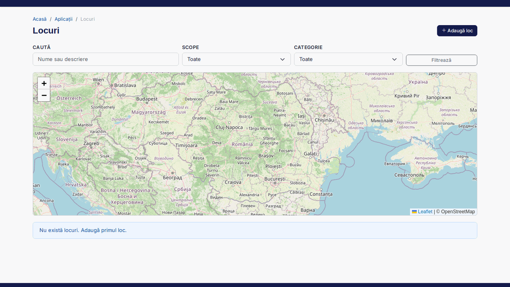The width and height of the screenshot is (510, 287).
Task: Click the Brașov label on the map
Action: point(266,156)
